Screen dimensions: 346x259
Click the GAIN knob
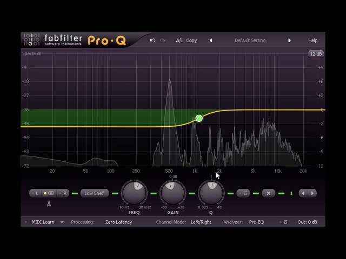(x=172, y=193)
